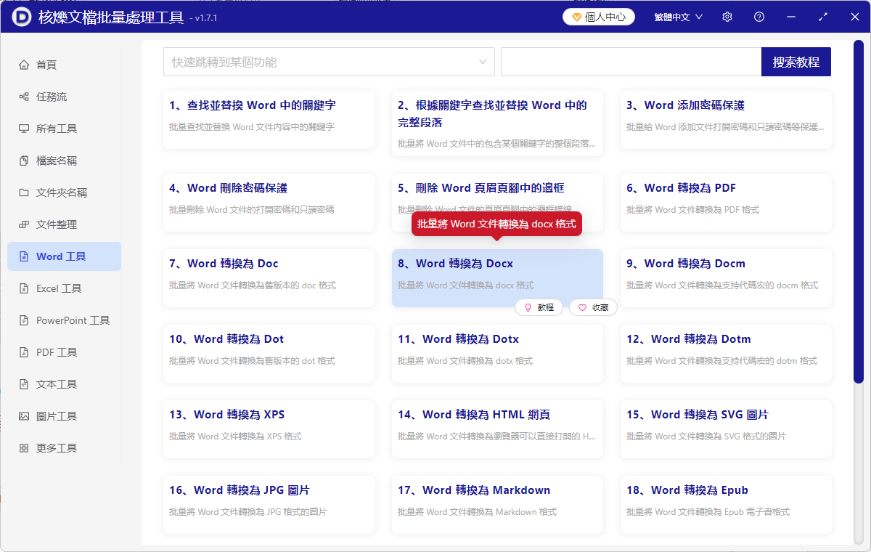Viewport: 871px width, 552px height.
Task: Click the vertical scrollbar on the right
Action: click(x=858, y=218)
